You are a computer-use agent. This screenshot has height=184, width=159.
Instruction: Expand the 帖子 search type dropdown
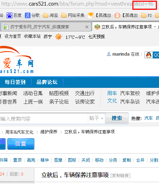click(x=96, y=118)
